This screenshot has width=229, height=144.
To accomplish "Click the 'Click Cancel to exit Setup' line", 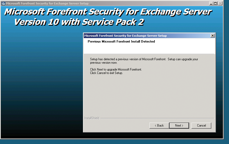I will point(106,73).
